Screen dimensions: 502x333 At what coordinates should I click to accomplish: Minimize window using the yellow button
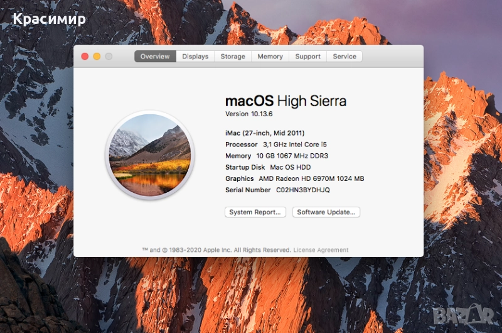tap(97, 57)
